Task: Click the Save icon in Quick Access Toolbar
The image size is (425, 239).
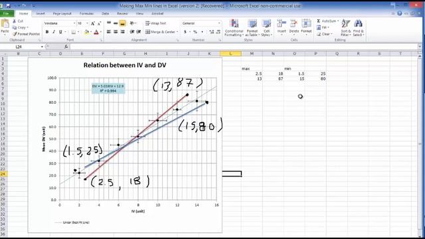Action: 8,5
